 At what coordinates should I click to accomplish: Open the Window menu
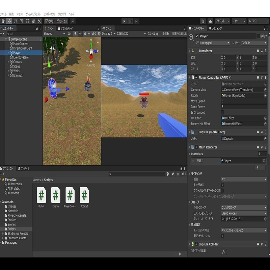coord(62,14)
